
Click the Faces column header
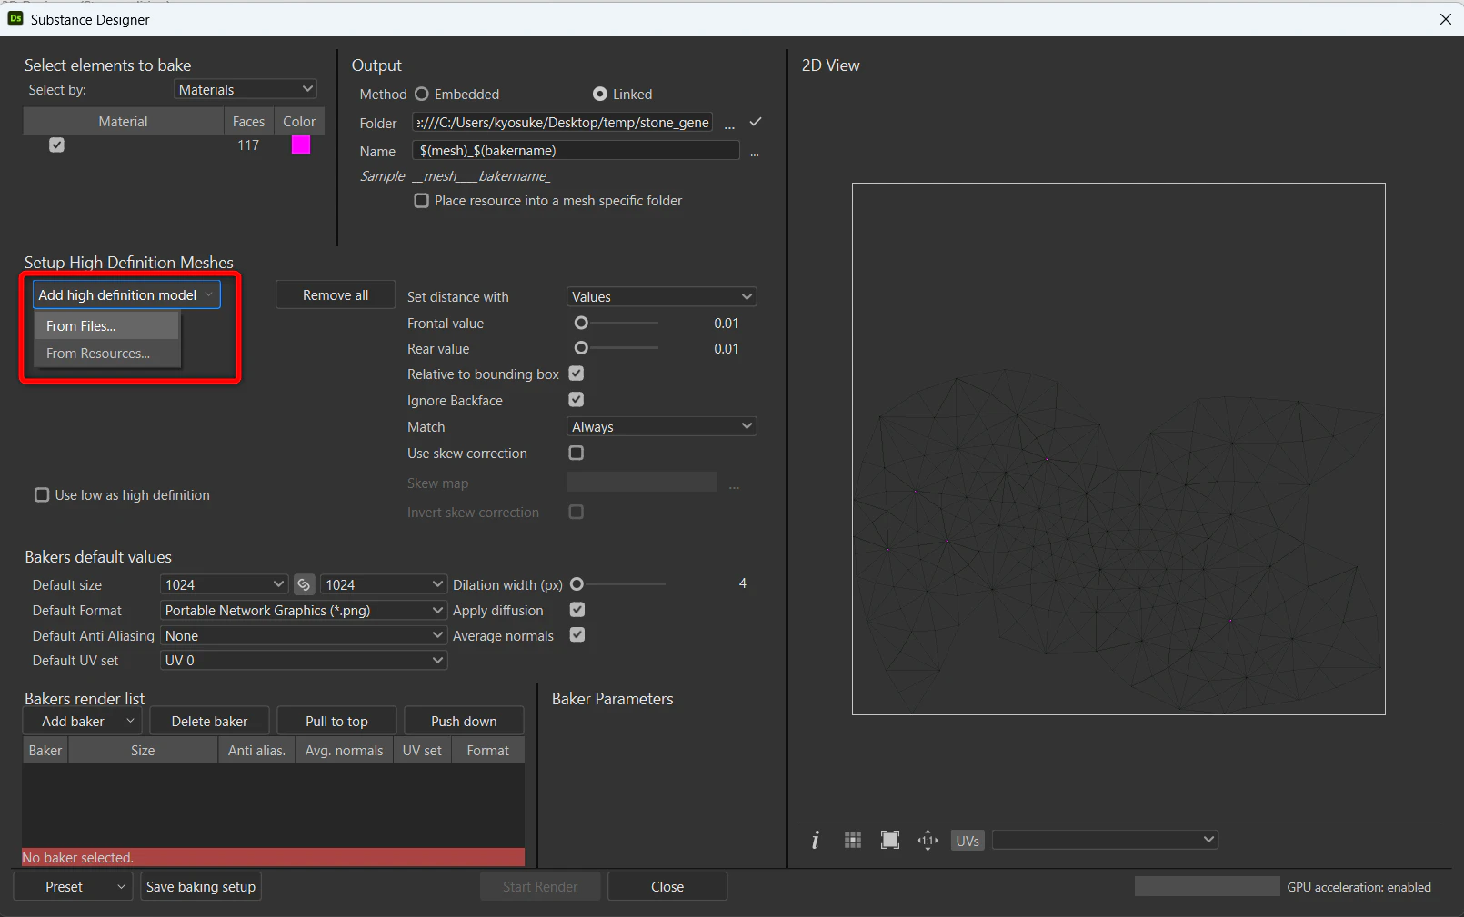point(249,122)
